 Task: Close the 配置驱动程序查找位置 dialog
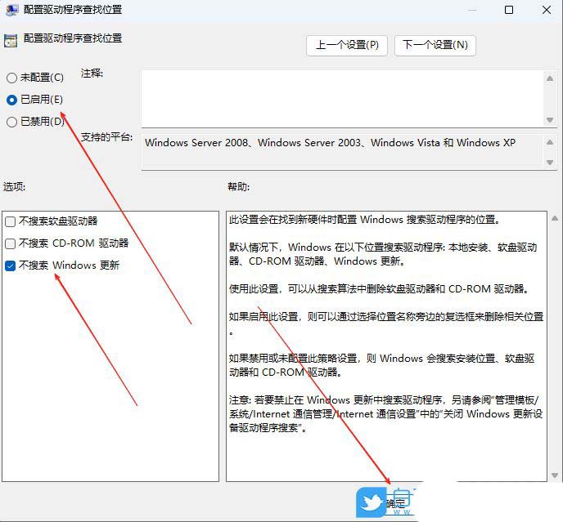tap(546, 11)
